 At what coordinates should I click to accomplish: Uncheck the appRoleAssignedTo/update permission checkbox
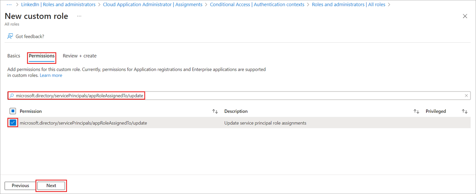pyautogui.click(x=13, y=123)
